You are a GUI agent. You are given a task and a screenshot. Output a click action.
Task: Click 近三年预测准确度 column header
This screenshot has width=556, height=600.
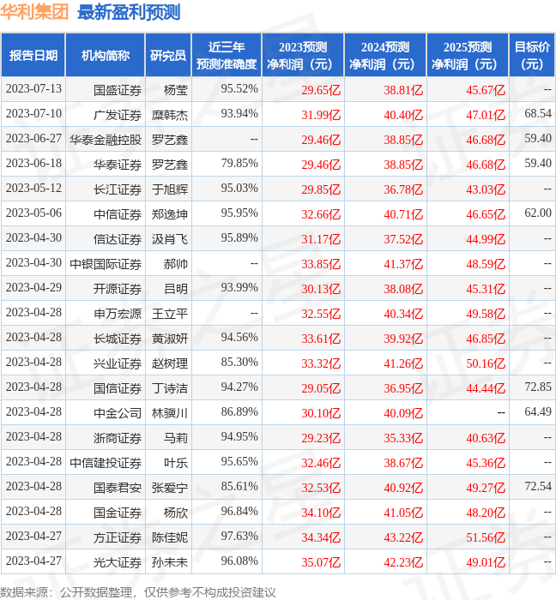click(226, 56)
